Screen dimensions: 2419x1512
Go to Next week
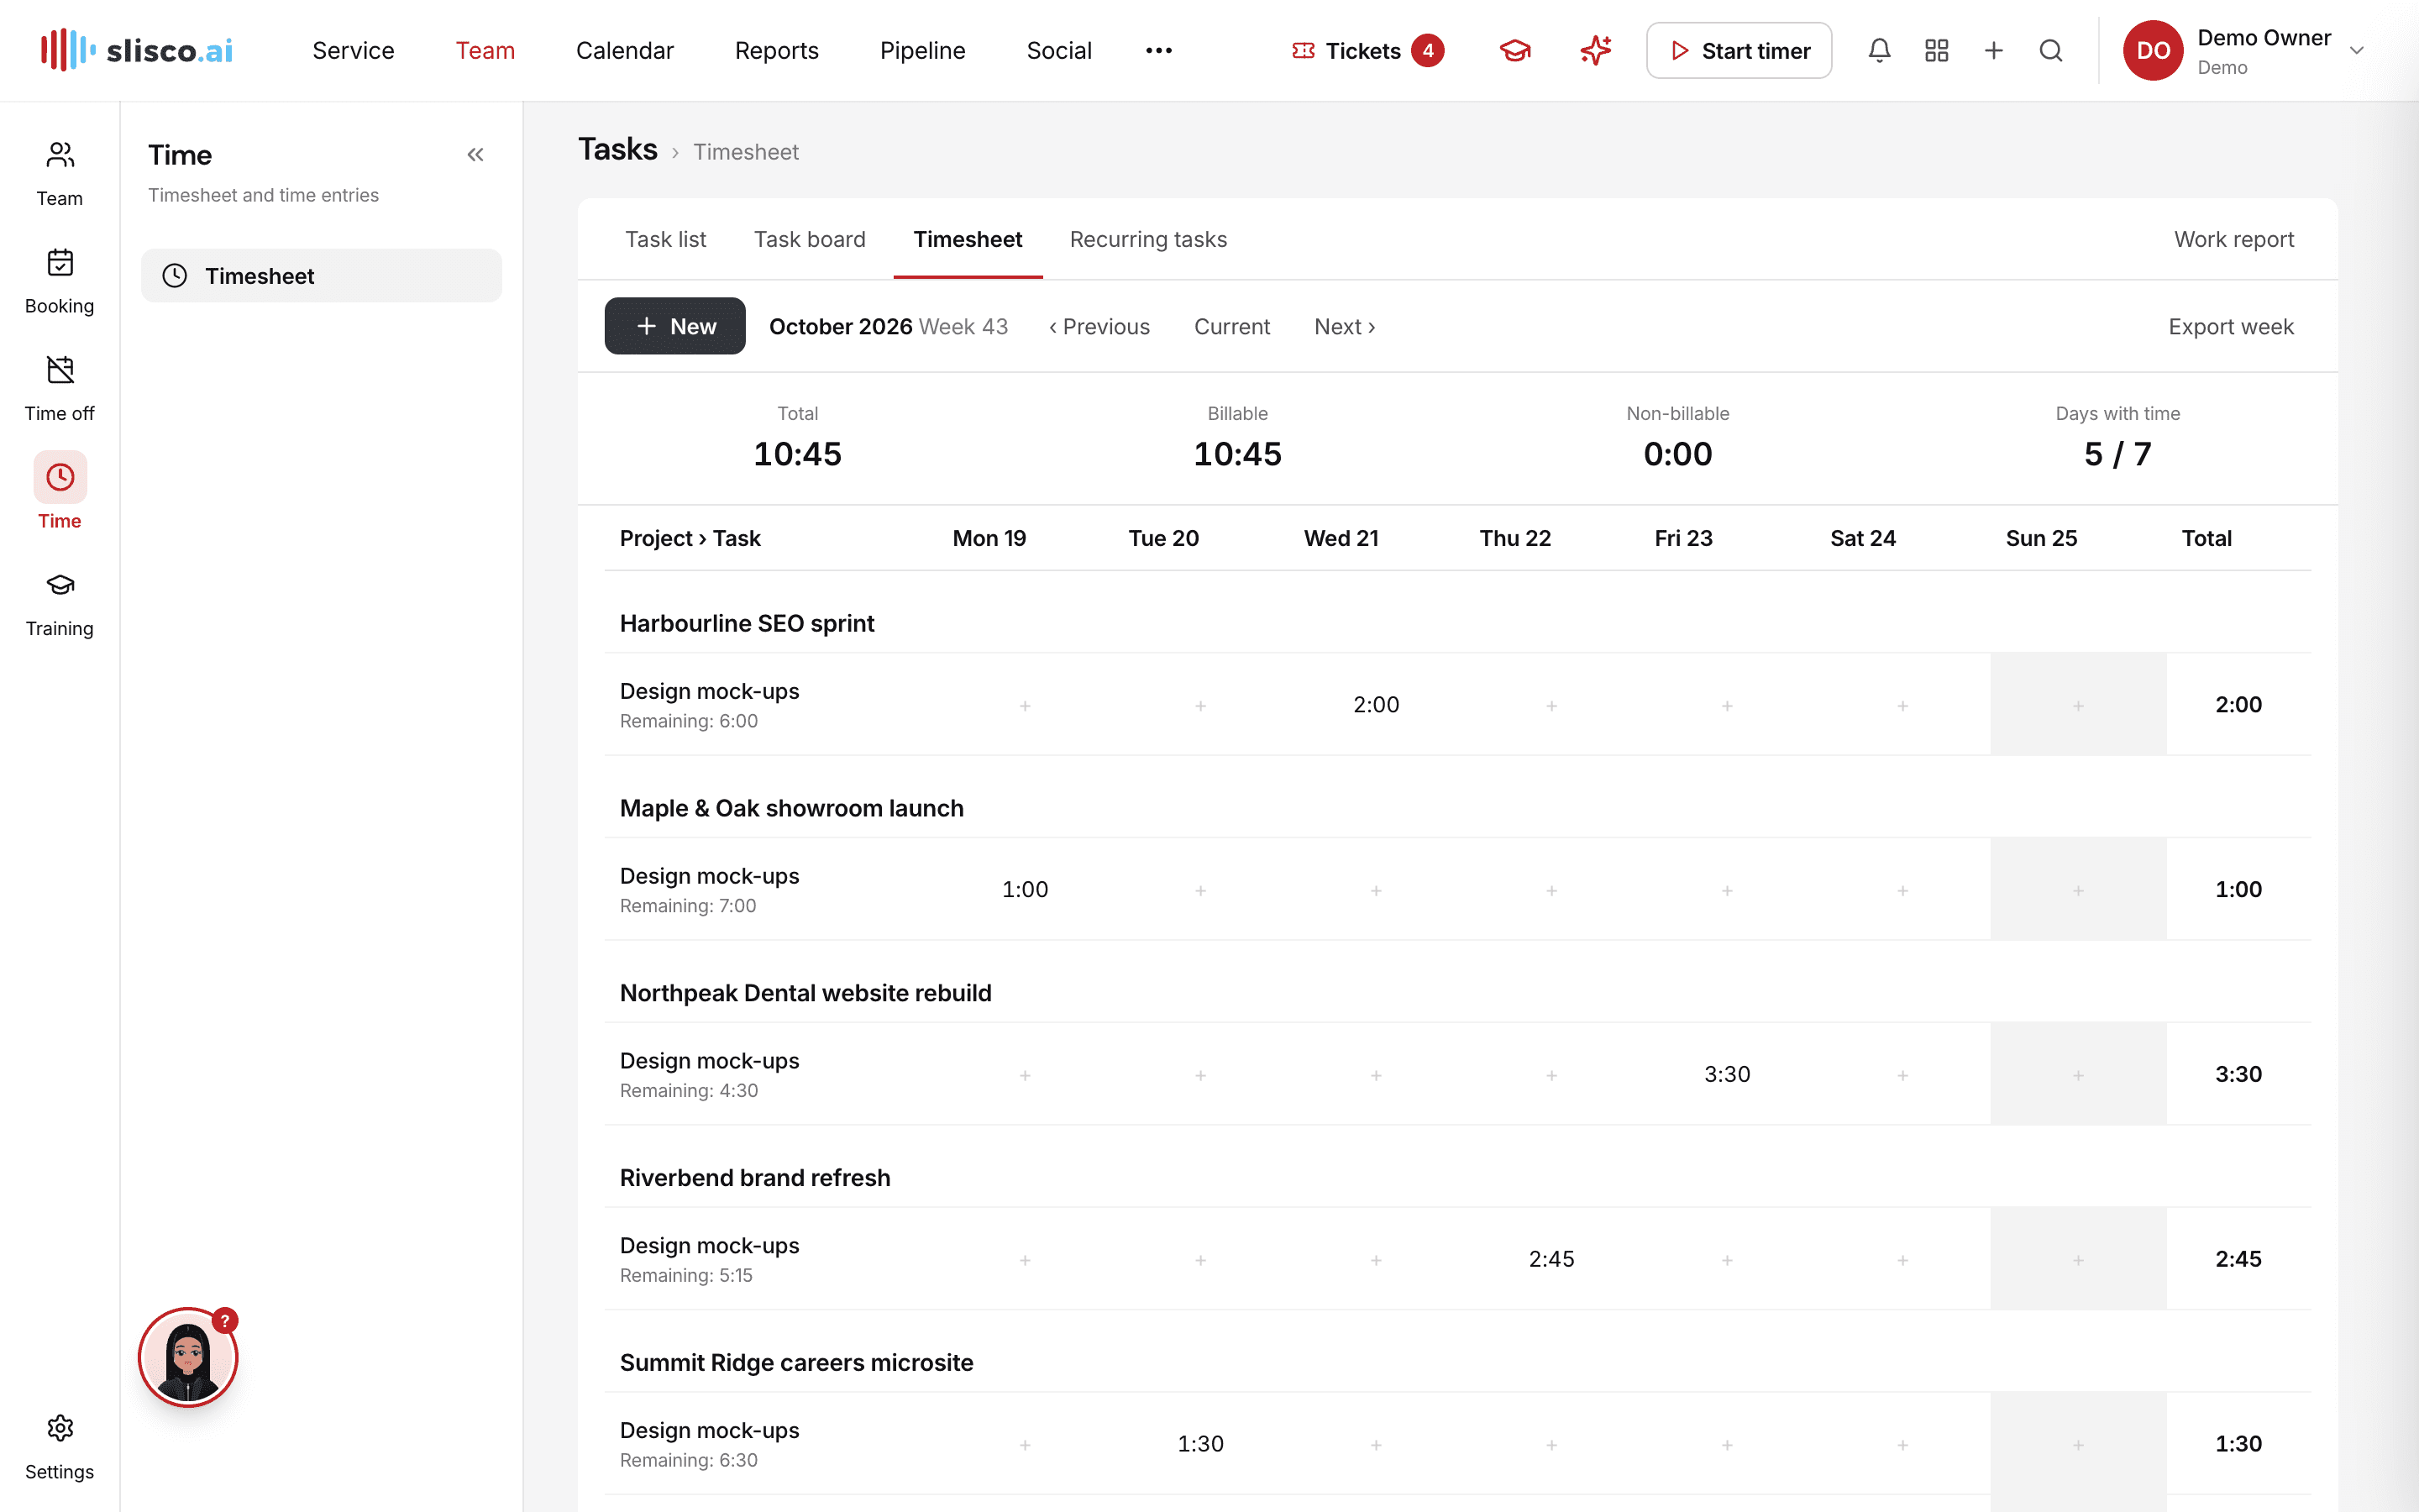point(1345,326)
